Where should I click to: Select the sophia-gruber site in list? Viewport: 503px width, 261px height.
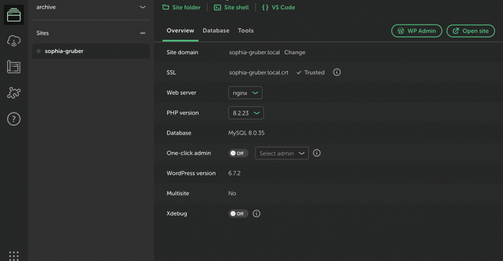pyautogui.click(x=91, y=52)
